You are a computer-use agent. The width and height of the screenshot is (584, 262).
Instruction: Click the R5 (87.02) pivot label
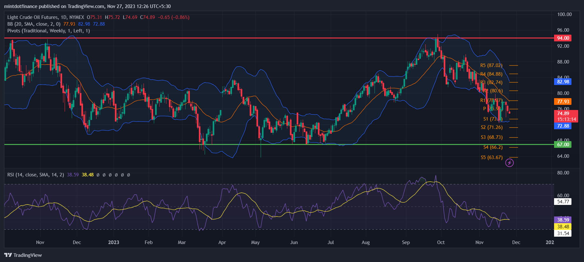click(x=491, y=65)
